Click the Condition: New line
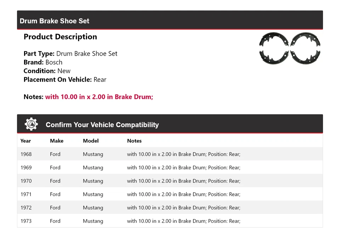This screenshot has width=340, height=238. (47, 71)
